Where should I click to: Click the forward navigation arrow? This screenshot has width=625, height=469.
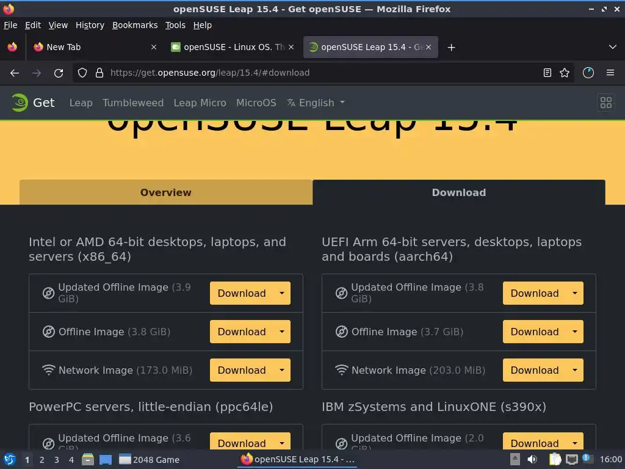[36, 73]
